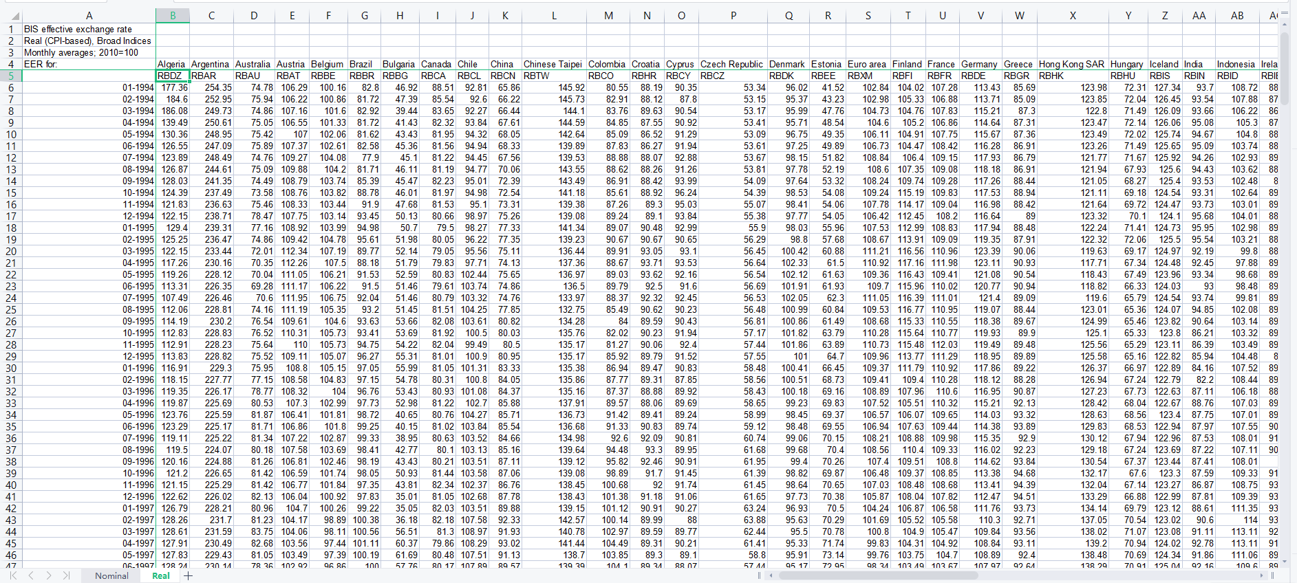Click the 'Real (CPI-based), Broad Indices' cell
Viewport: 1297px width, 583px height.
[x=89, y=41]
